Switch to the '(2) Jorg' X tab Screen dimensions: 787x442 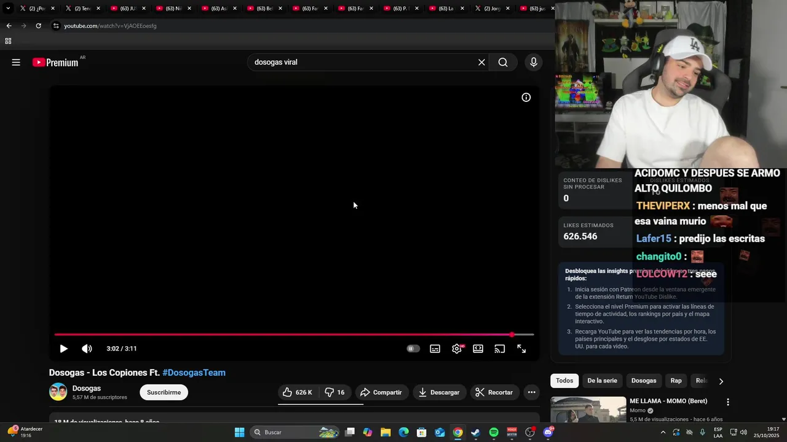click(491, 9)
